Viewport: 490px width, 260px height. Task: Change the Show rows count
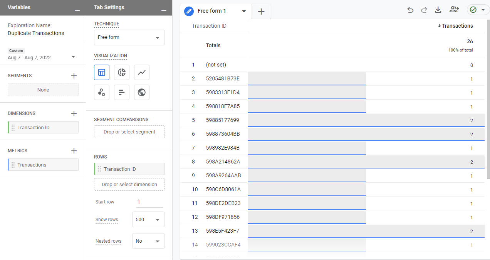tap(148, 219)
